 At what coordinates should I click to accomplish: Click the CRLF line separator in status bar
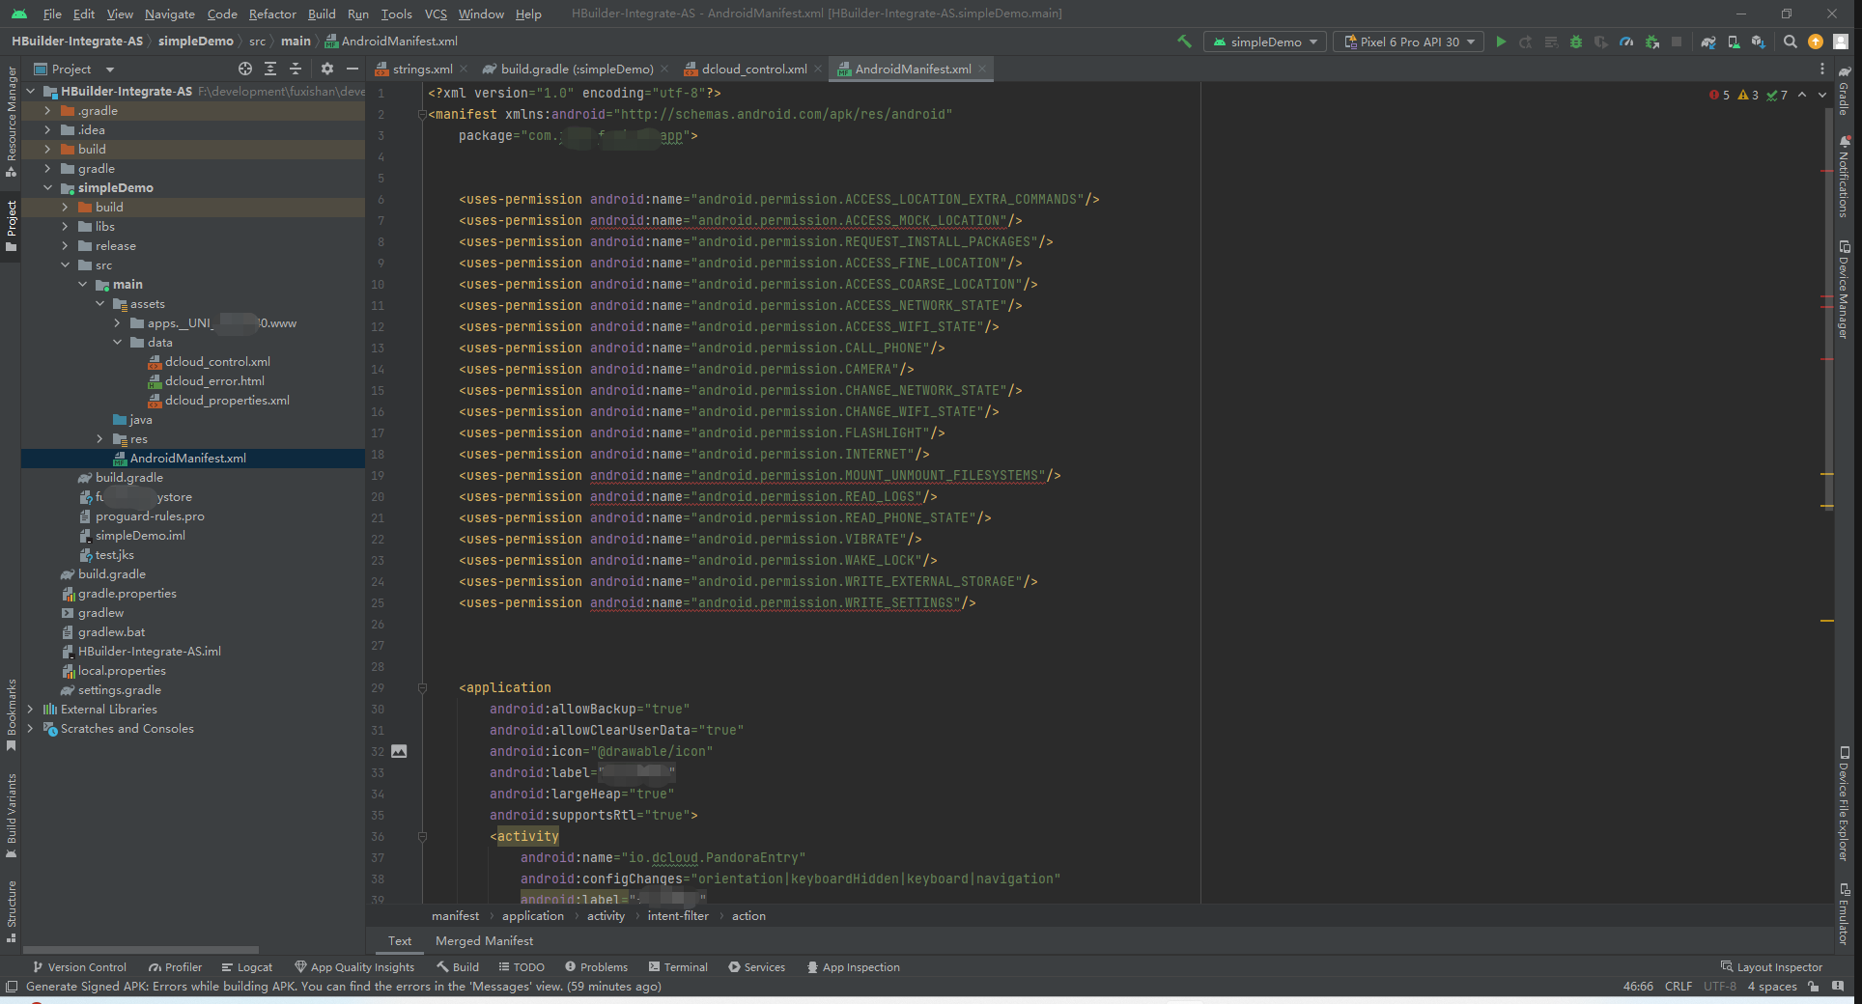[1679, 986]
